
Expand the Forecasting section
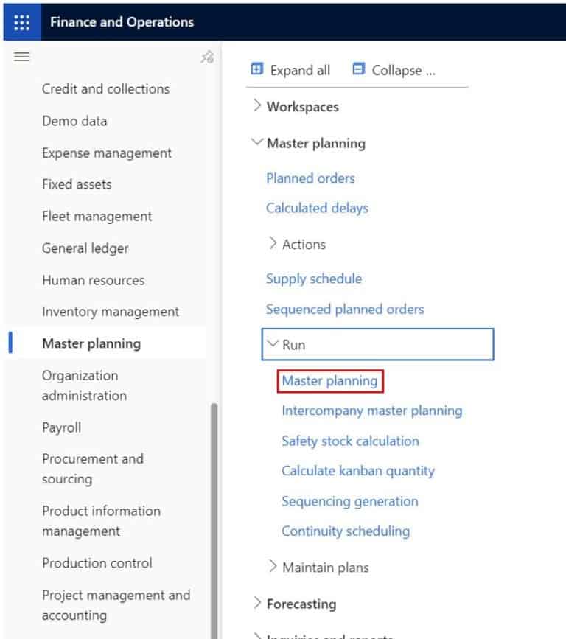[x=256, y=603]
